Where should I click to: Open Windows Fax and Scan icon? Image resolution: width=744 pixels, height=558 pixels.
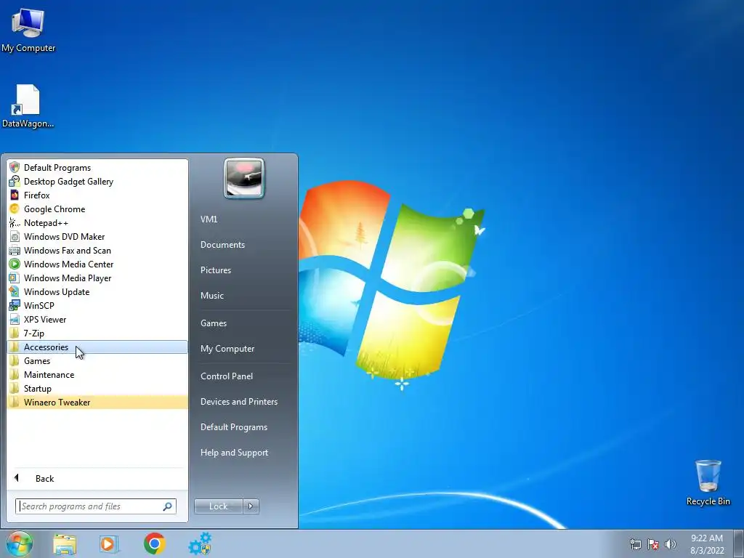point(15,250)
